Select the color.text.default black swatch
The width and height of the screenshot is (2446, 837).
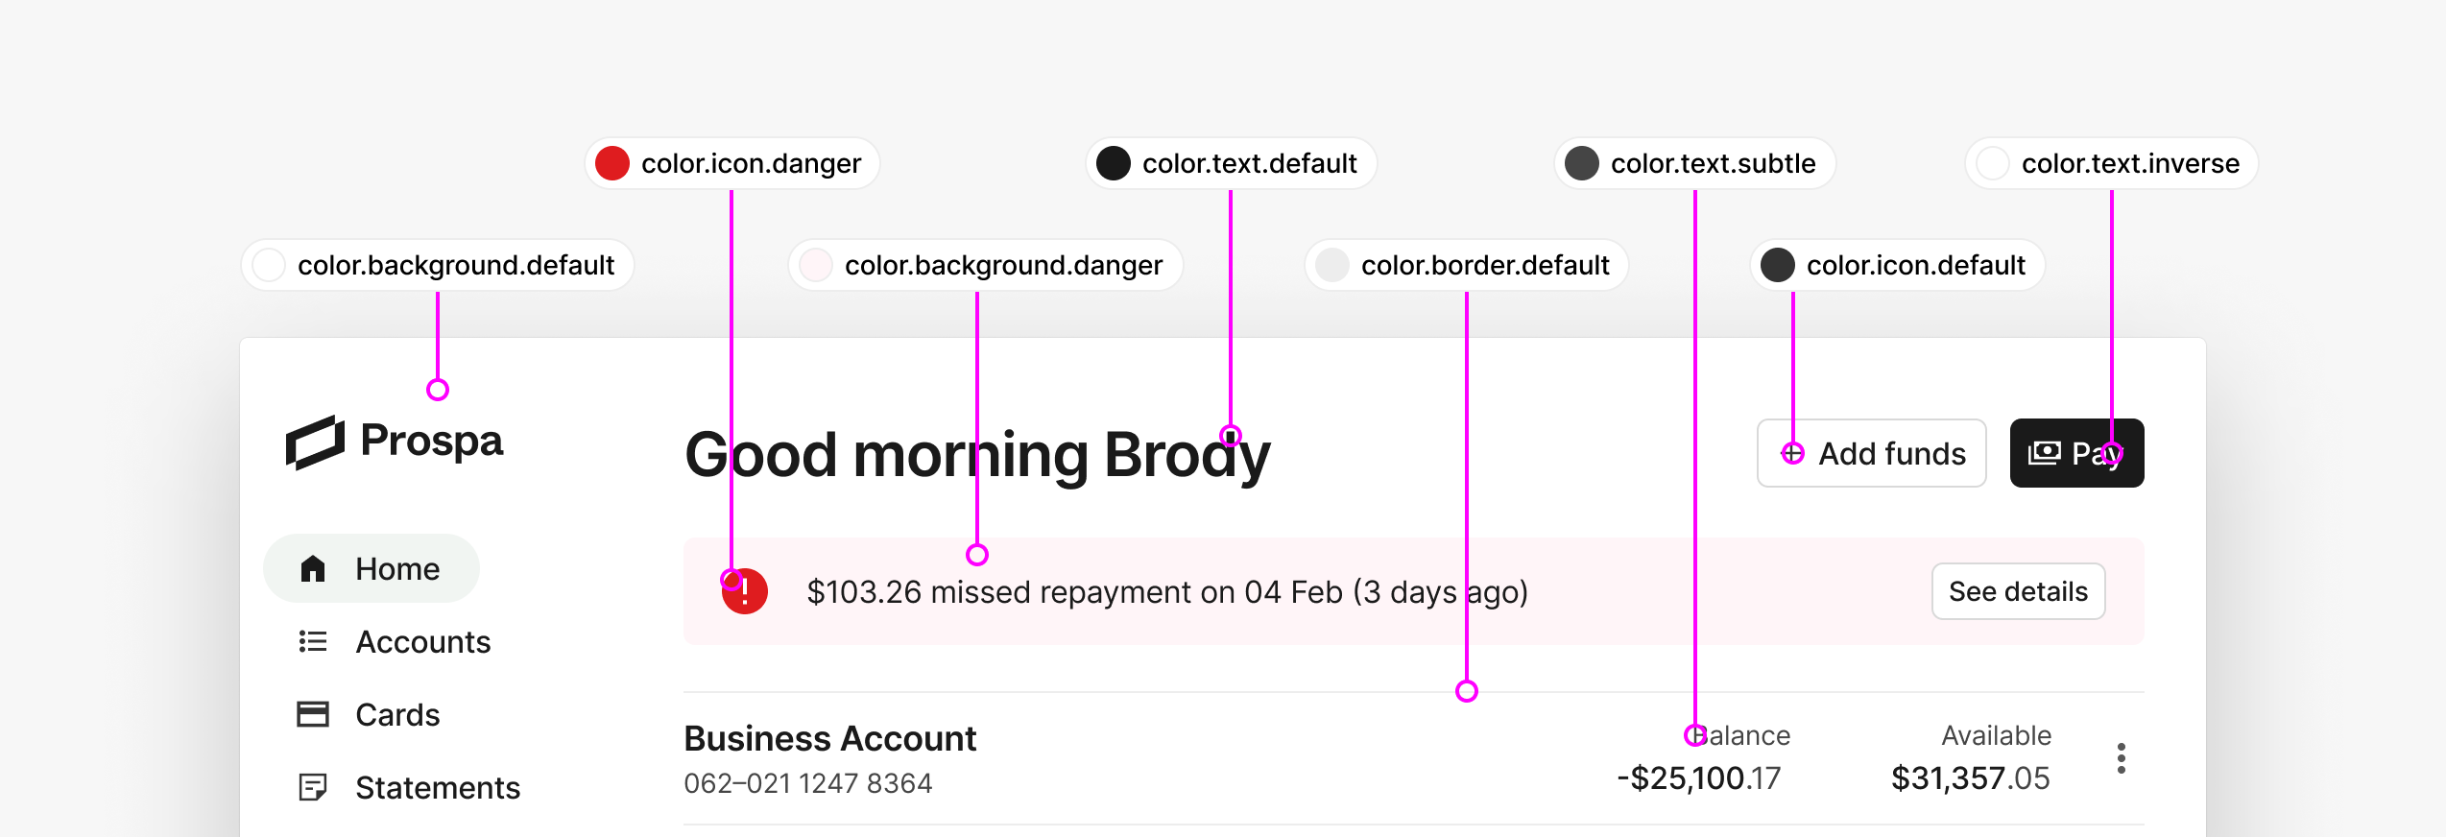(1114, 163)
